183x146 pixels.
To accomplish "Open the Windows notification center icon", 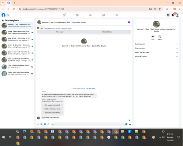I will click(178, 137).
